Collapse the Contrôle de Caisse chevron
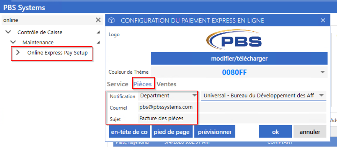337x147 pixels. click(x=9, y=32)
